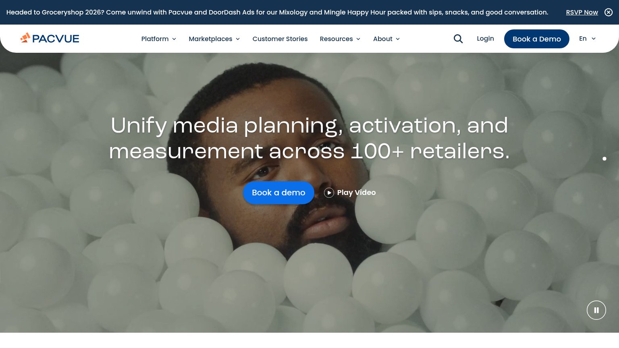Open the En language selector
This screenshot has width=619, height=348.
(587, 39)
